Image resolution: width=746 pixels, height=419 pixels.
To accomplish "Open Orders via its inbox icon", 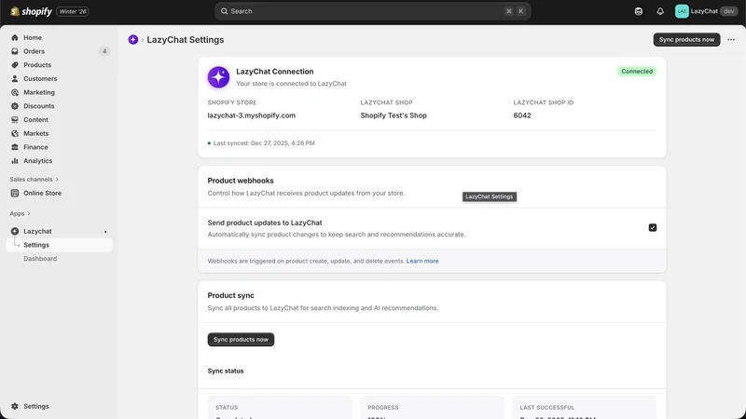I will (x=15, y=51).
